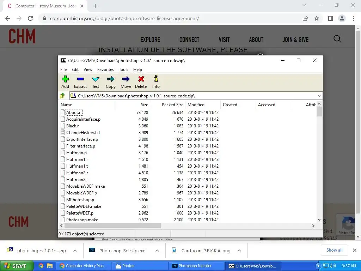Image resolution: width=361 pixels, height=271 pixels.
Task: Expand options for photoshop-v.1.0.1 zip download
Action: (x=75, y=251)
